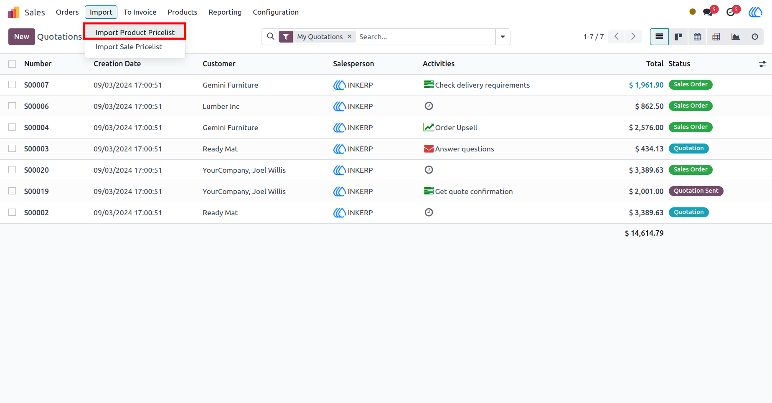This screenshot has width=772, height=403.
Task: Open the To Invoice menu
Action: (x=140, y=12)
